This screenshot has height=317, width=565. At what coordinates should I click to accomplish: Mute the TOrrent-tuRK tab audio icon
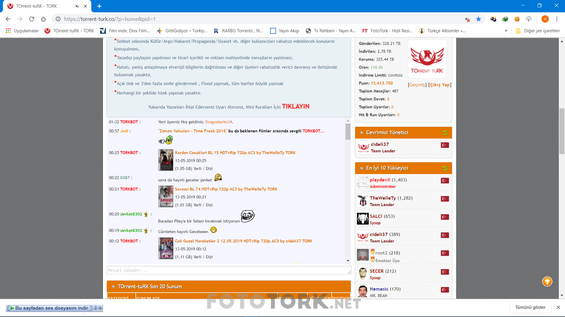click(77, 6)
